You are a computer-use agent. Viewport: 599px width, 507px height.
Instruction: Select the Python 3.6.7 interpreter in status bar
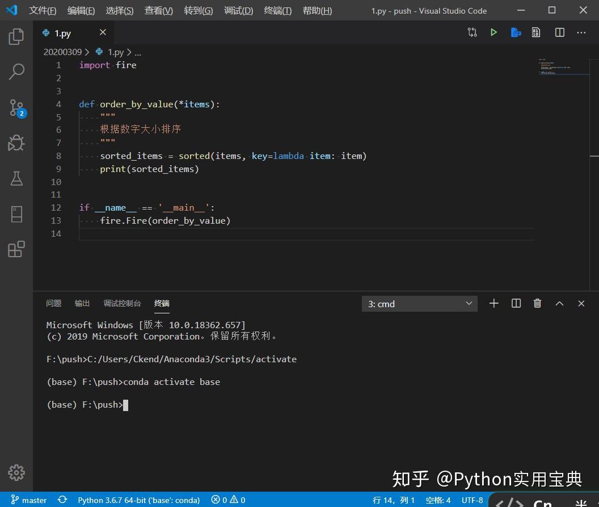[138, 500]
